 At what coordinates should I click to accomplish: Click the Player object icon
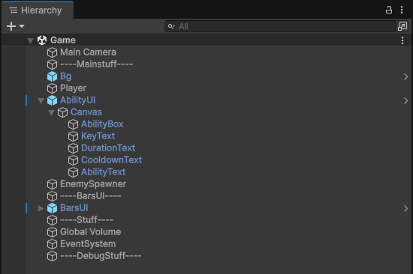coord(52,88)
